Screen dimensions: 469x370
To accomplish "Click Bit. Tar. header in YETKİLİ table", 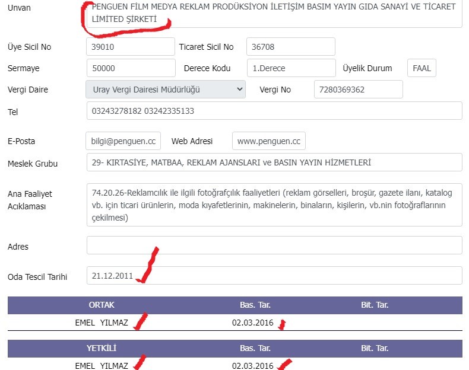I will pos(375,348).
